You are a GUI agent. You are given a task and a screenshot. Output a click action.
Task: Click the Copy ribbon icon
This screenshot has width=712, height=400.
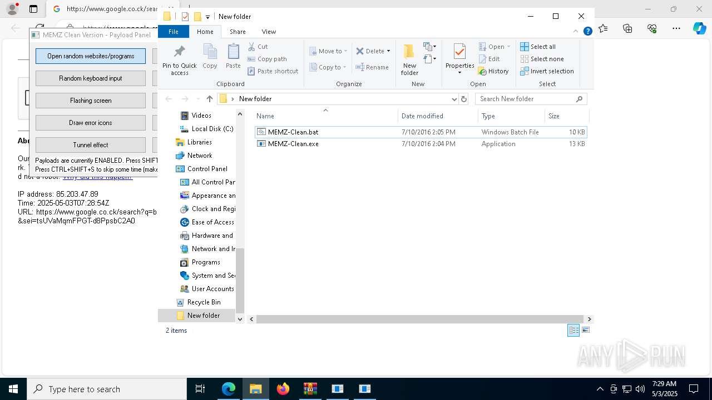(210, 56)
